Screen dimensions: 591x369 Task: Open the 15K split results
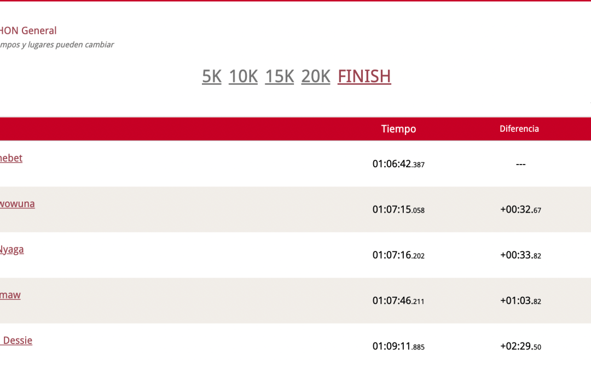click(280, 76)
